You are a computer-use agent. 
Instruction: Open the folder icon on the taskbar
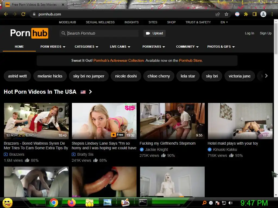coord(90,203)
